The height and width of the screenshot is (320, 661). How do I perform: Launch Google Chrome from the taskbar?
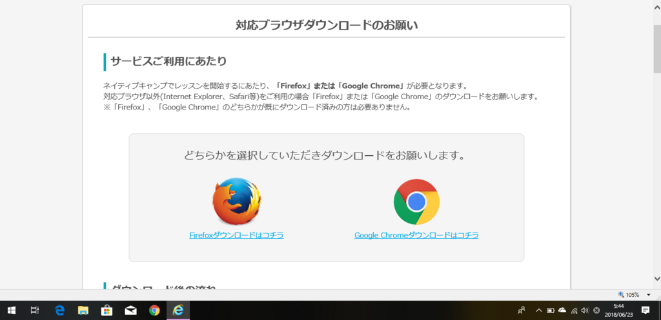154,311
